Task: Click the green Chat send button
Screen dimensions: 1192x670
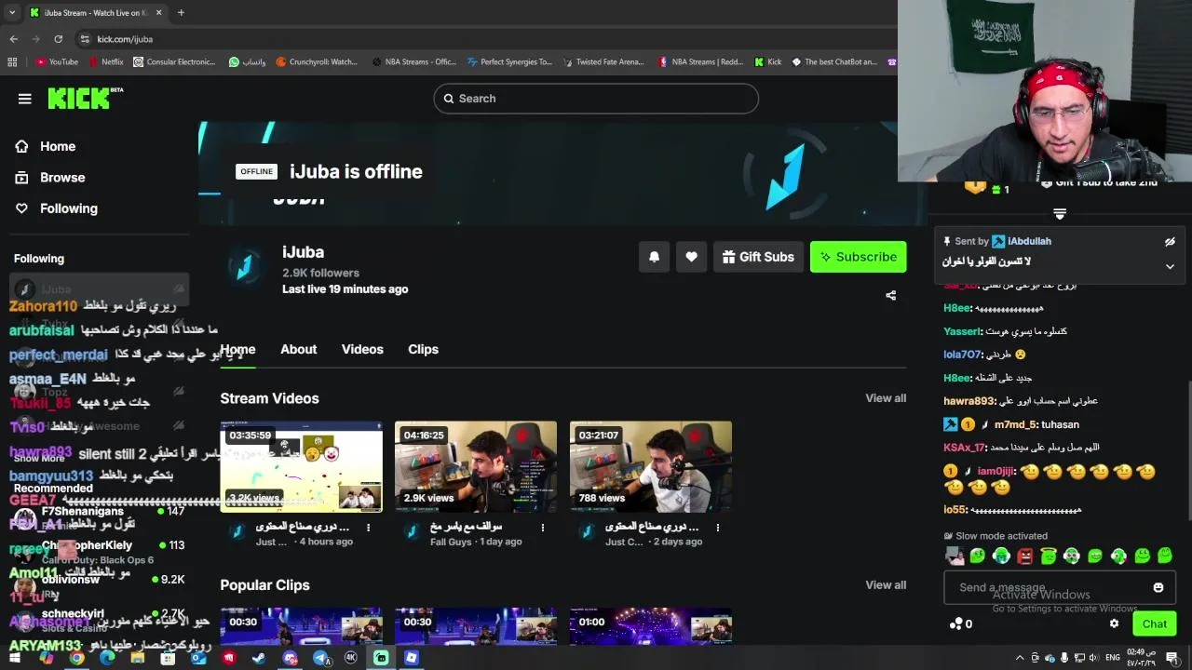Action: 1155,623
